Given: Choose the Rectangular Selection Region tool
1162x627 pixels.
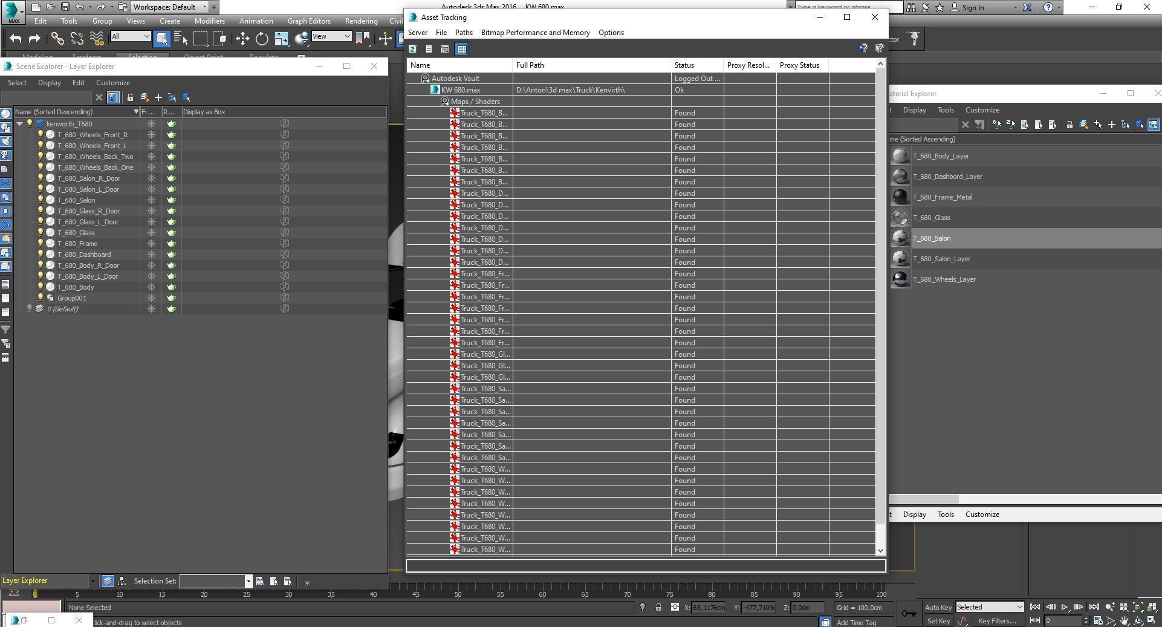Looking at the screenshot, I should [x=200, y=39].
